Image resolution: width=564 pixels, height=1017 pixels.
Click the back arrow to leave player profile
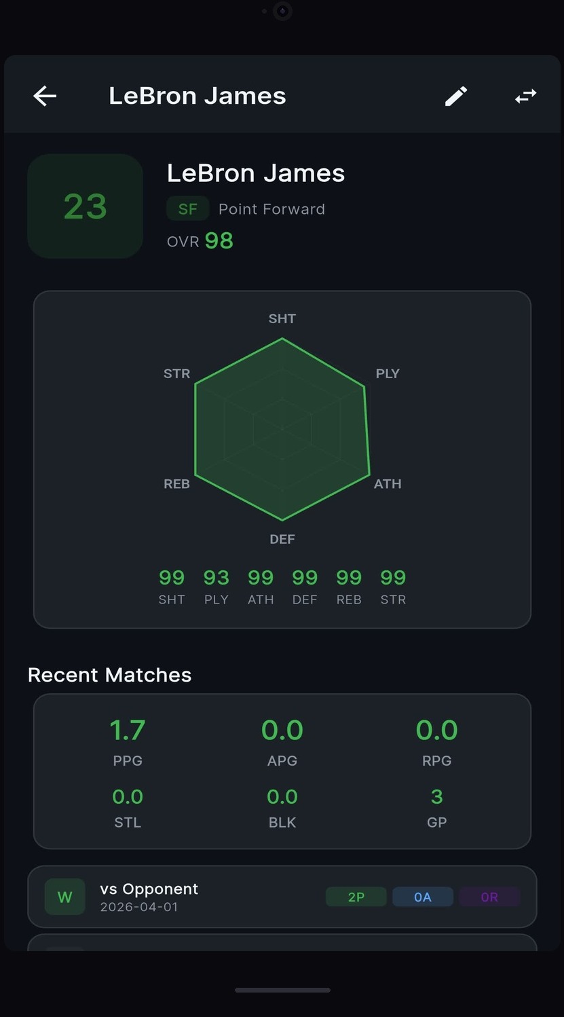44,95
